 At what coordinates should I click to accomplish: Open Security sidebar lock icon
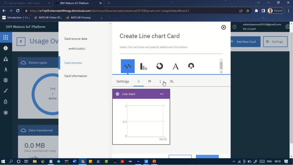[6, 102]
